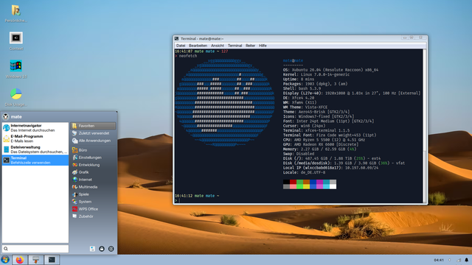
Task: Click the white swatch in neofetch palette
Action: [333, 186]
